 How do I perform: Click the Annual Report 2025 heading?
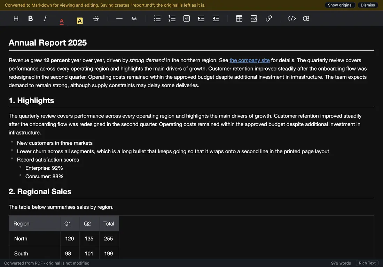(48, 43)
